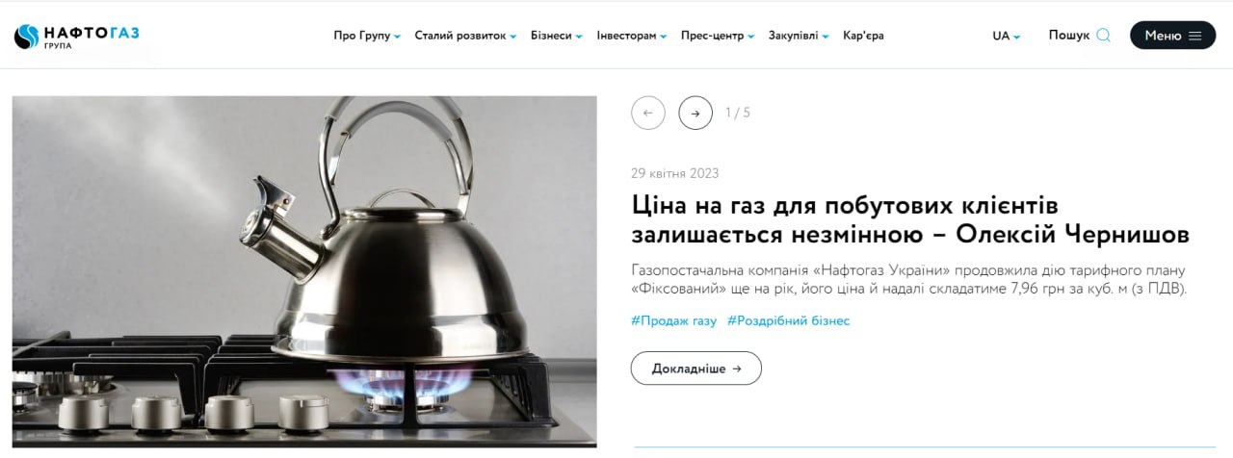Go to previous slide arrow

pos(648,113)
